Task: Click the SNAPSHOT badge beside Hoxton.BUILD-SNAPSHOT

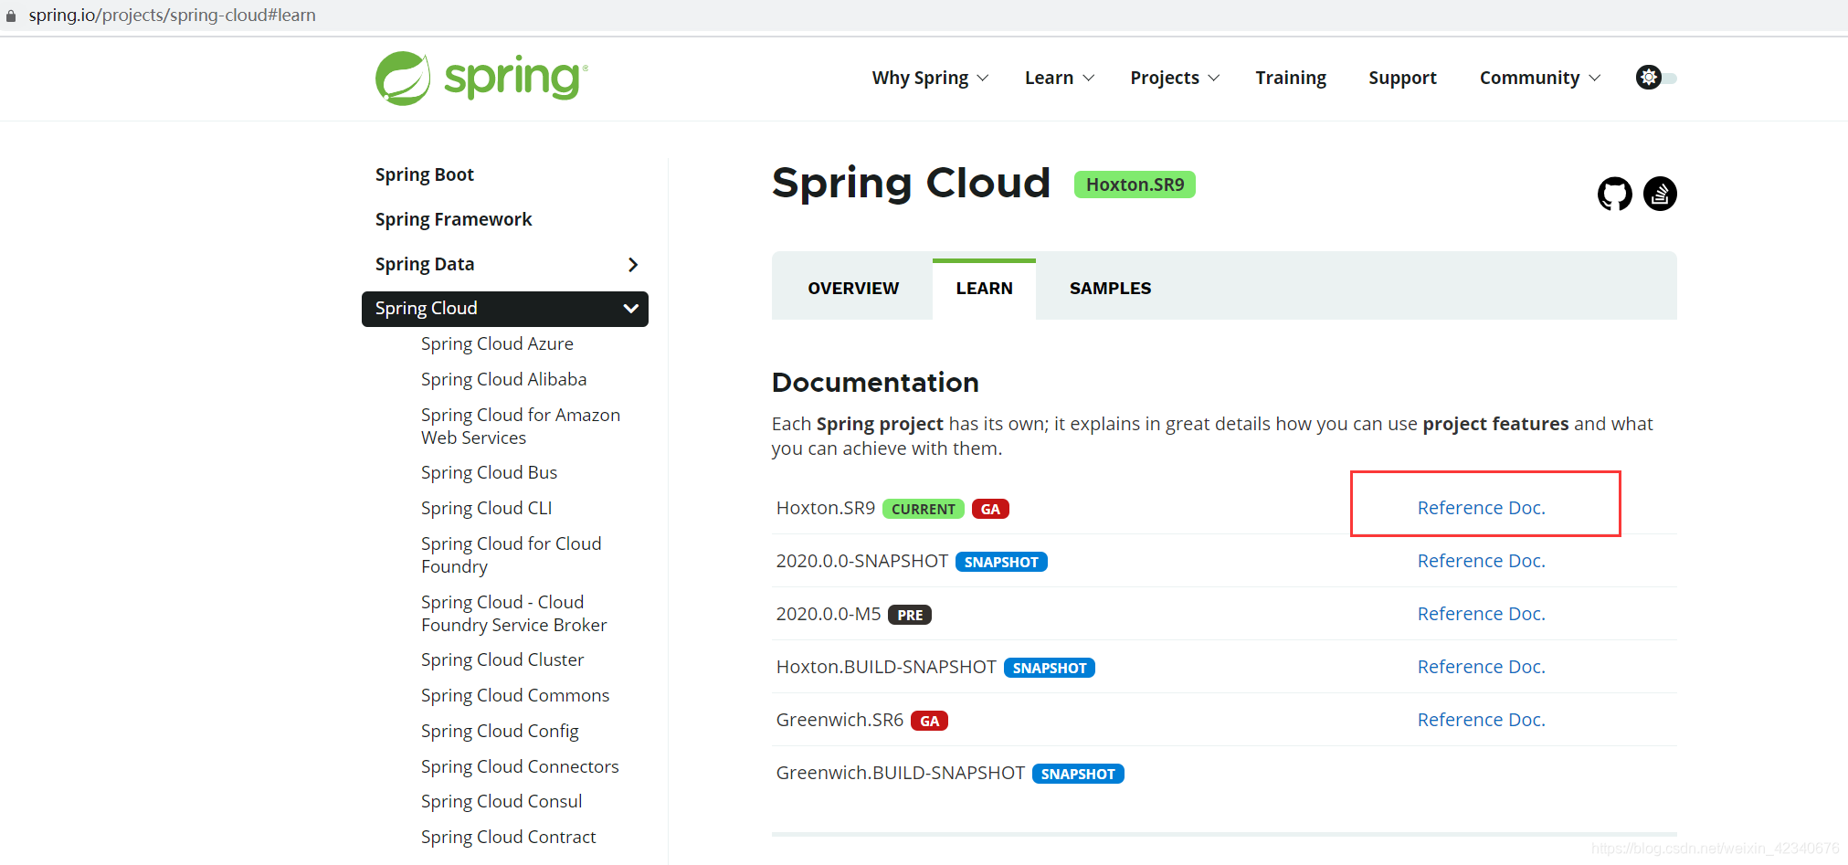Action: 1050,669
